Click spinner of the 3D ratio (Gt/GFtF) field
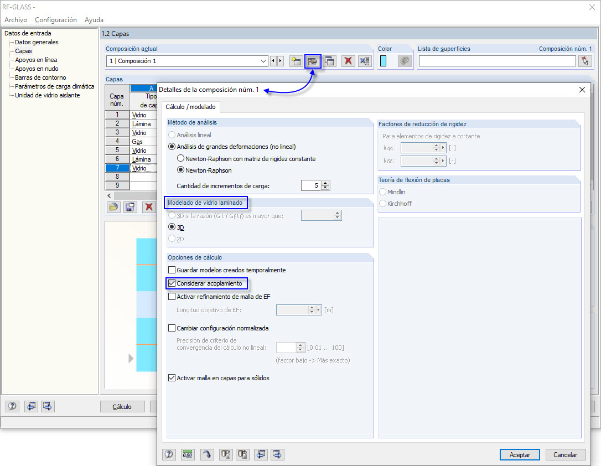 (x=337, y=215)
